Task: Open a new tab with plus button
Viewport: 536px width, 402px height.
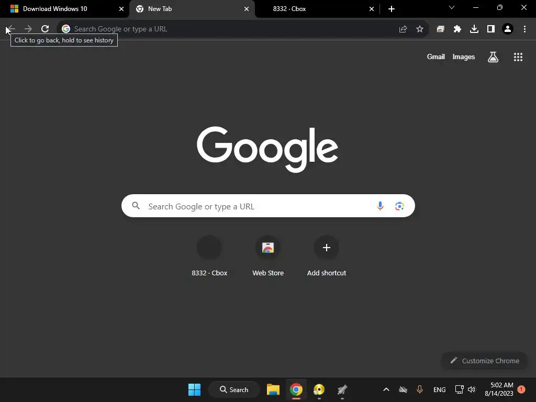Action: point(392,9)
